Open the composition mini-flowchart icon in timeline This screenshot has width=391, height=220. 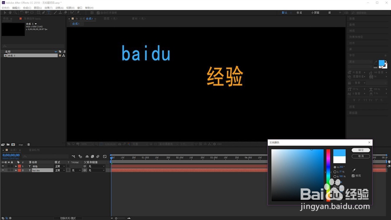point(74,156)
